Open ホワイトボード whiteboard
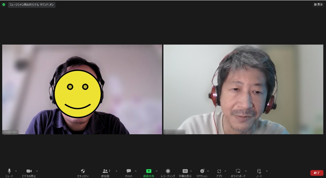326x178 pixels. pos(238,173)
